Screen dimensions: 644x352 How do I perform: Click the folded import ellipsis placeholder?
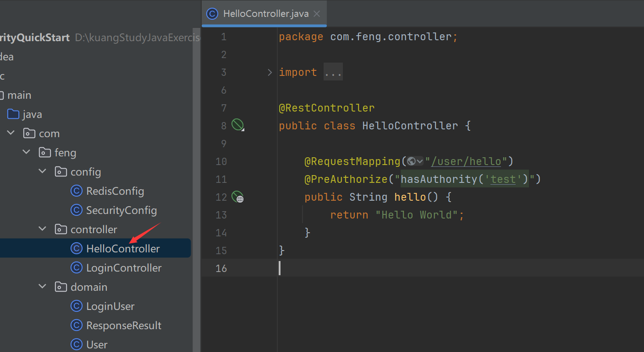click(x=333, y=72)
